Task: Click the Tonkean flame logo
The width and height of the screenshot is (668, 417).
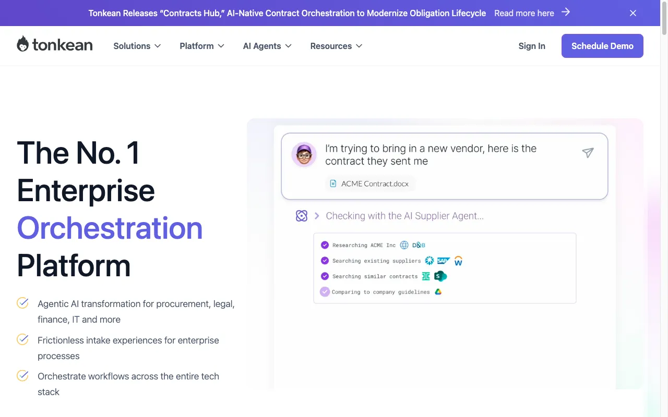Action: [x=22, y=44]
